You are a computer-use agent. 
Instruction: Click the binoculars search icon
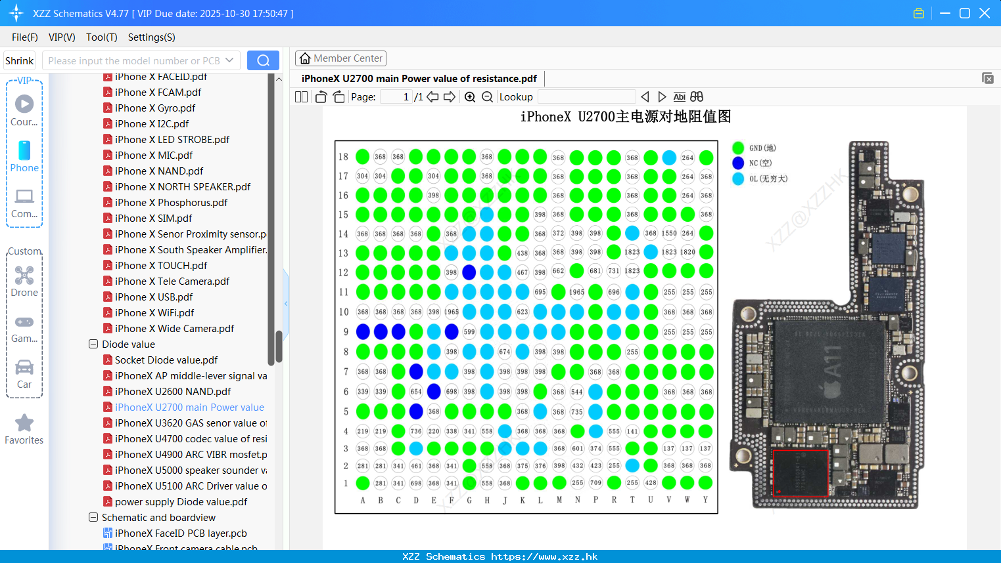click(x=697, y=97)
